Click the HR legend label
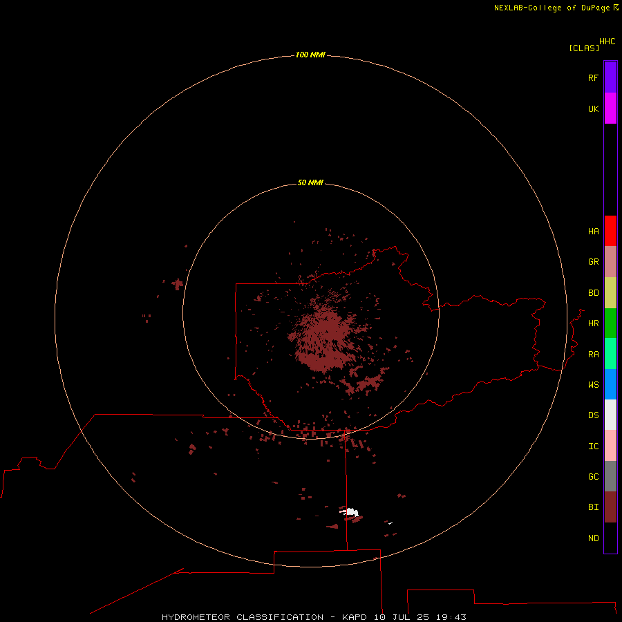 click(593, 323)
